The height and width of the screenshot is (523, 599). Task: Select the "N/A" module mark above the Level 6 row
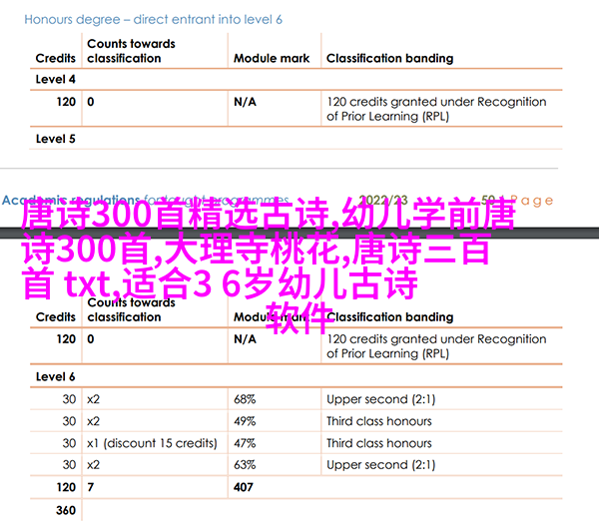pyautogui.click(x=245, y=339)
